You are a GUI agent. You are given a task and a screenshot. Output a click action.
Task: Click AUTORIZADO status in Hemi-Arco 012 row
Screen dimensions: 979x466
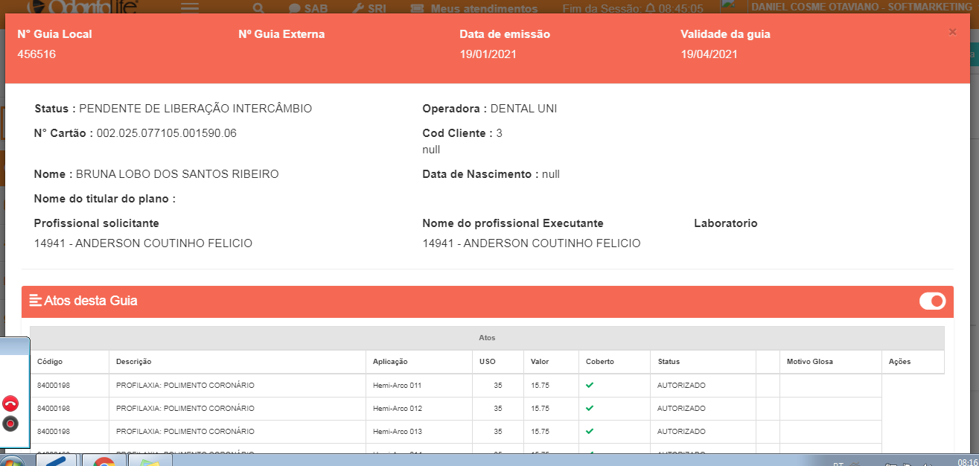[681, 409]
